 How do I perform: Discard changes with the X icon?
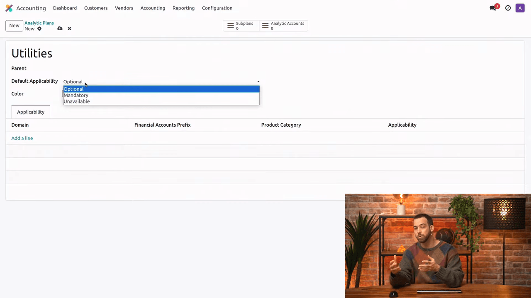[x=69, y=29]
